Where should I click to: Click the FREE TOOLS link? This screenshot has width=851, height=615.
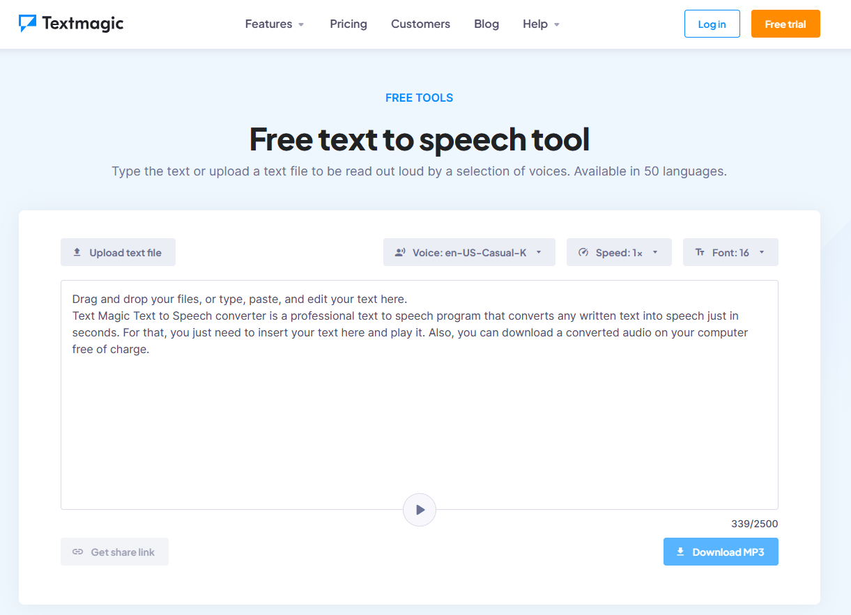pos(420,98)
